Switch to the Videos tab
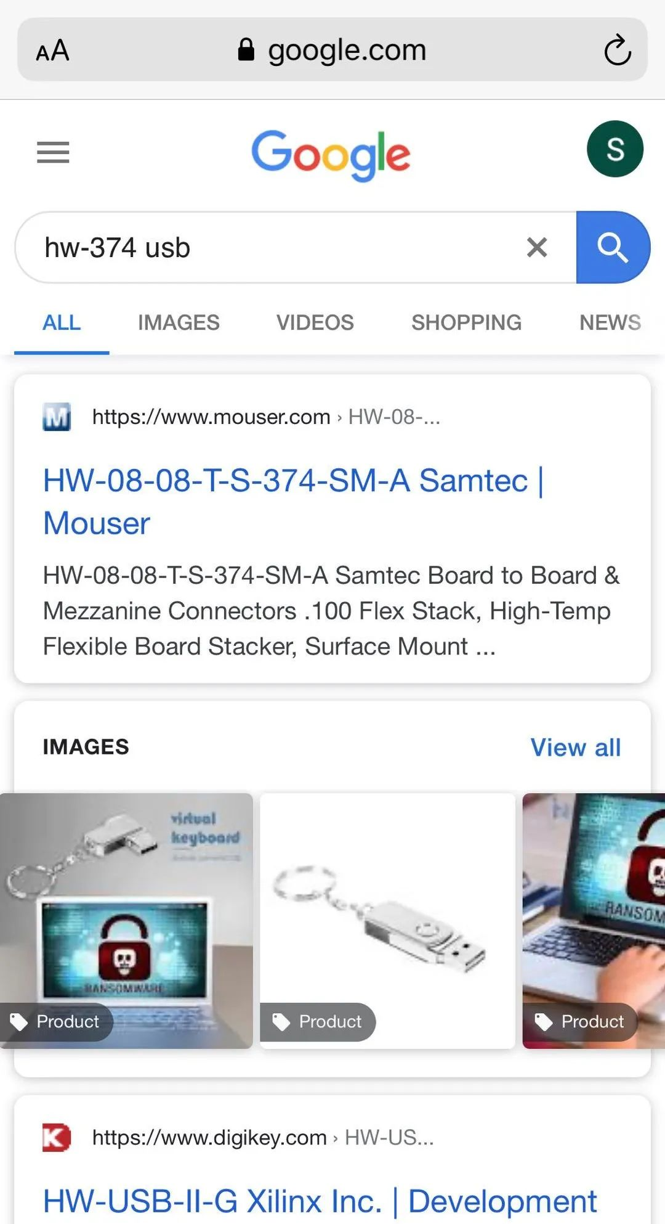 (x=315, y=322)
